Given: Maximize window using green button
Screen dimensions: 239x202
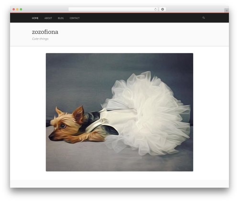Looking at the screenshot, I should click(x=21, y=9).
